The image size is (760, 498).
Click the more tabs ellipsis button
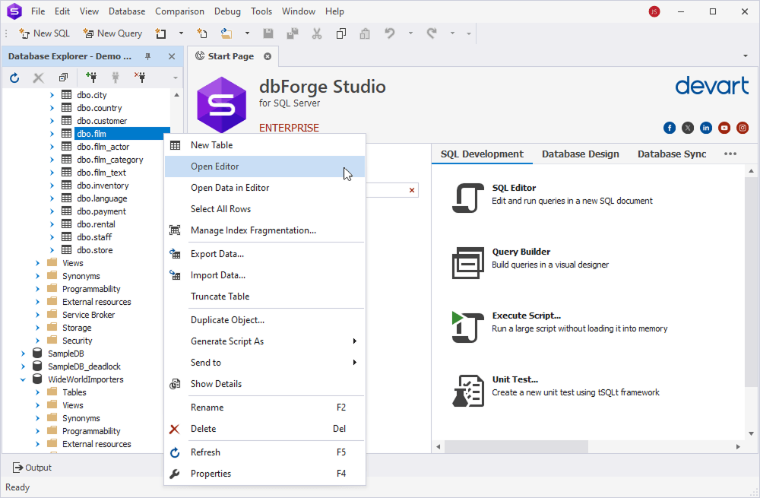730,154
